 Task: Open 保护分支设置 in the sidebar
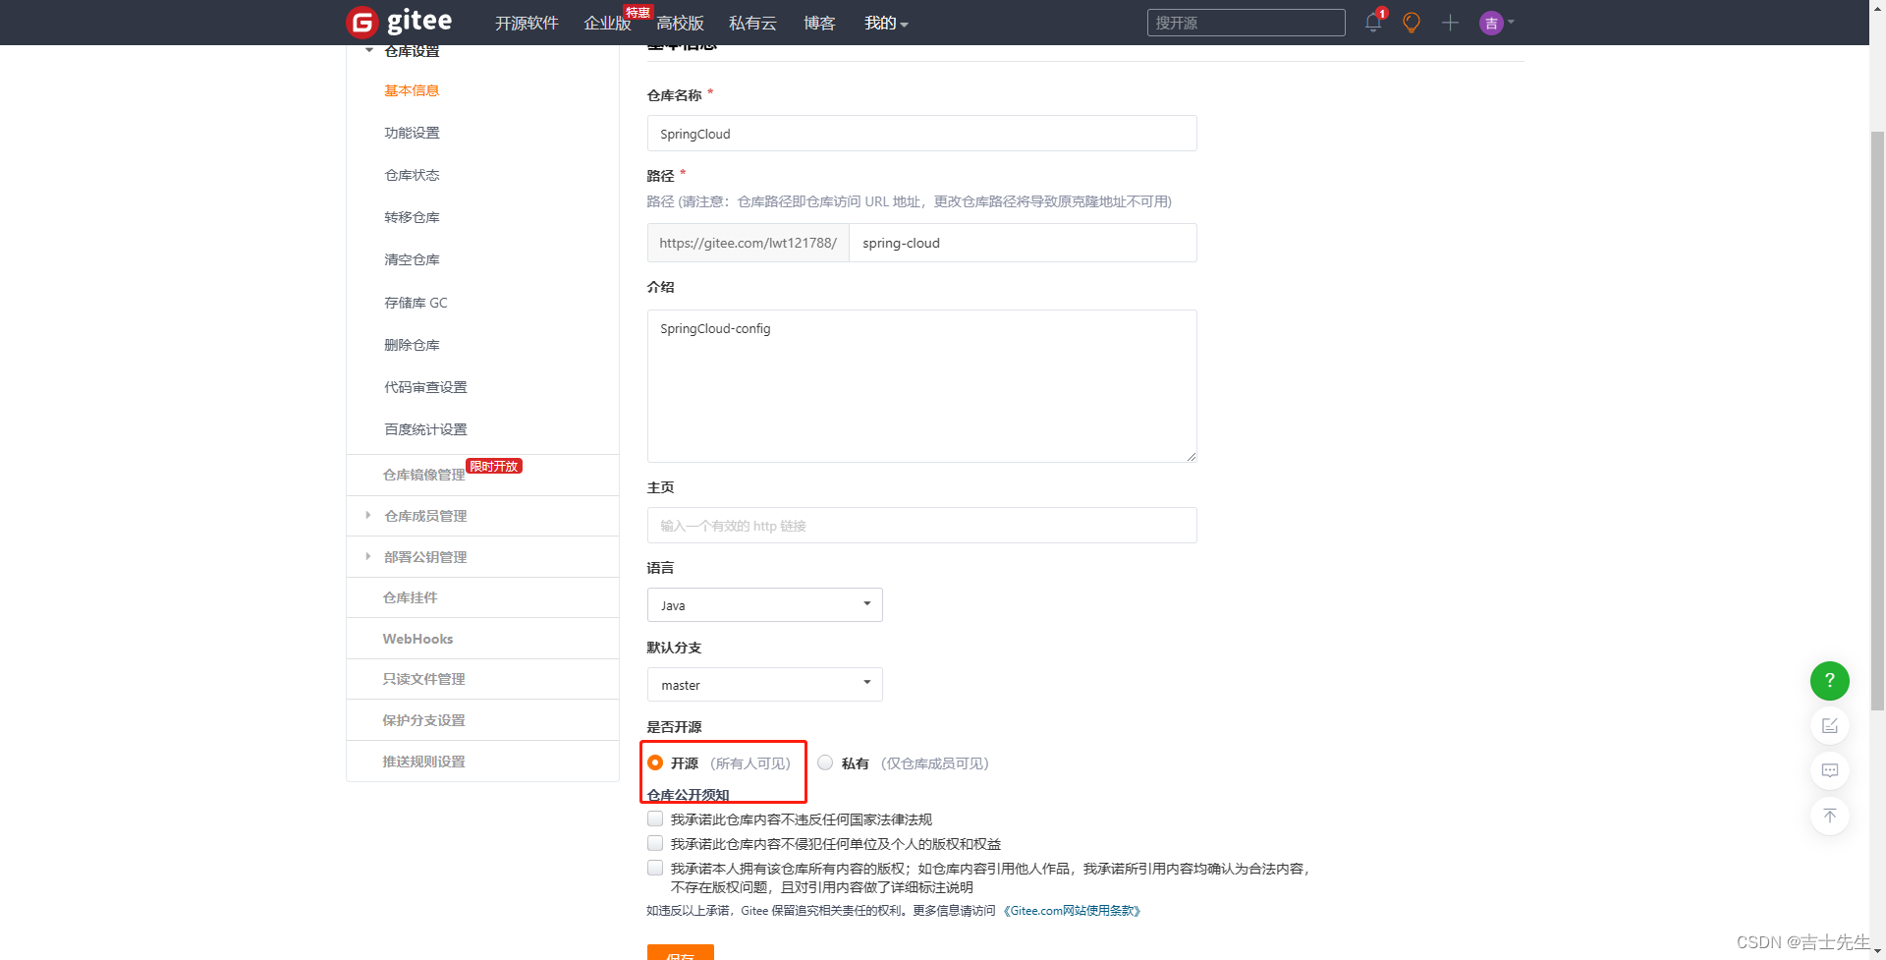(423, 720)
